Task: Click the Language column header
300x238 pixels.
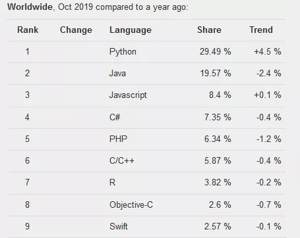Action: point(131,30)
